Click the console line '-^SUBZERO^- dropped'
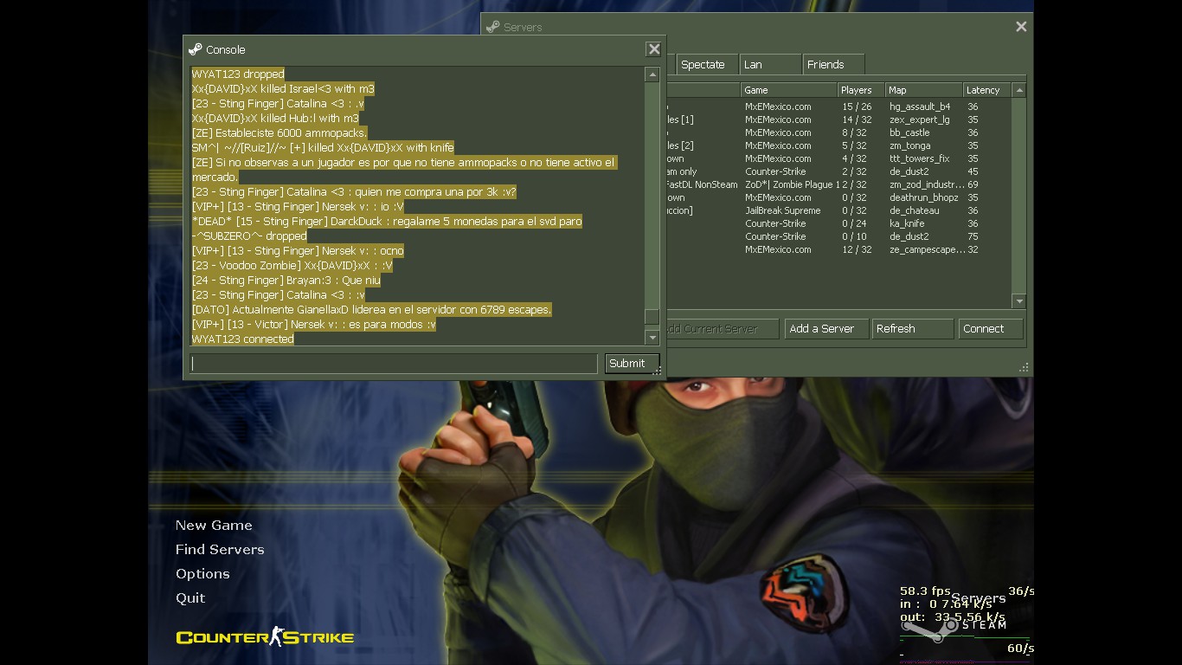1182x665 pixels. point(249,236)
